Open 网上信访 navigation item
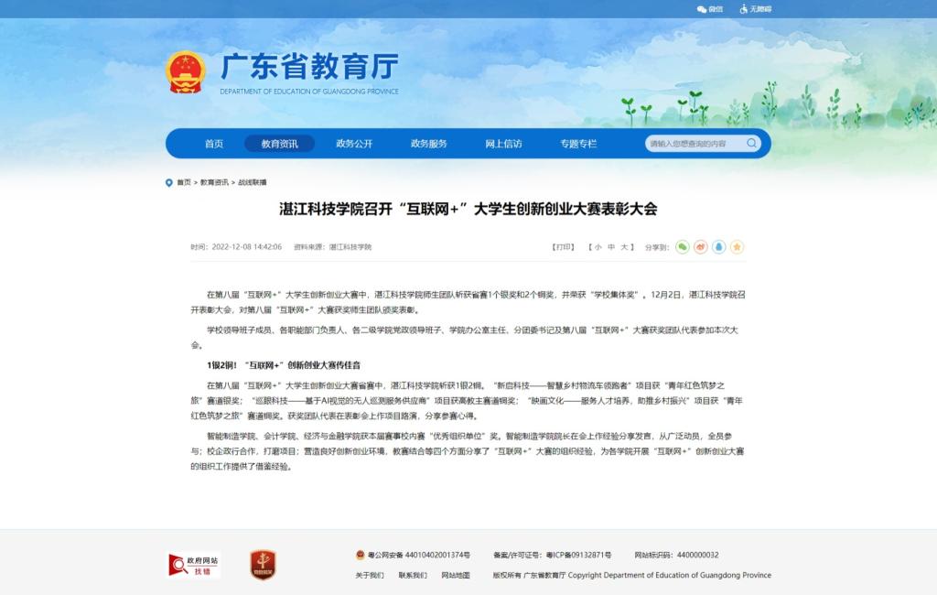 coord(503,144)
